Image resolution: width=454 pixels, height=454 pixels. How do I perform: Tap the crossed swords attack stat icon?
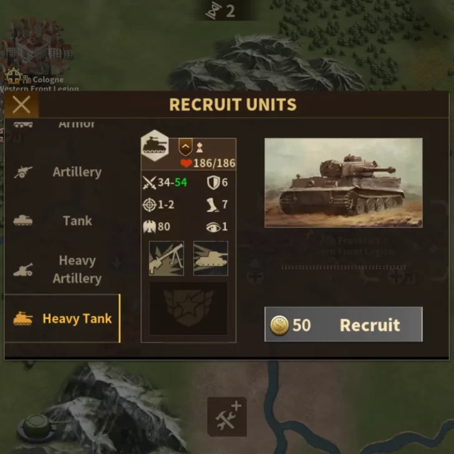(150, 183)
